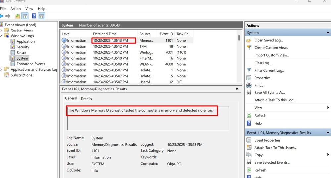Image resolution: width=331 pixels, height=178 pixels.
Task: Click the Back arrow toolbar icon
Action: (1, 16)
